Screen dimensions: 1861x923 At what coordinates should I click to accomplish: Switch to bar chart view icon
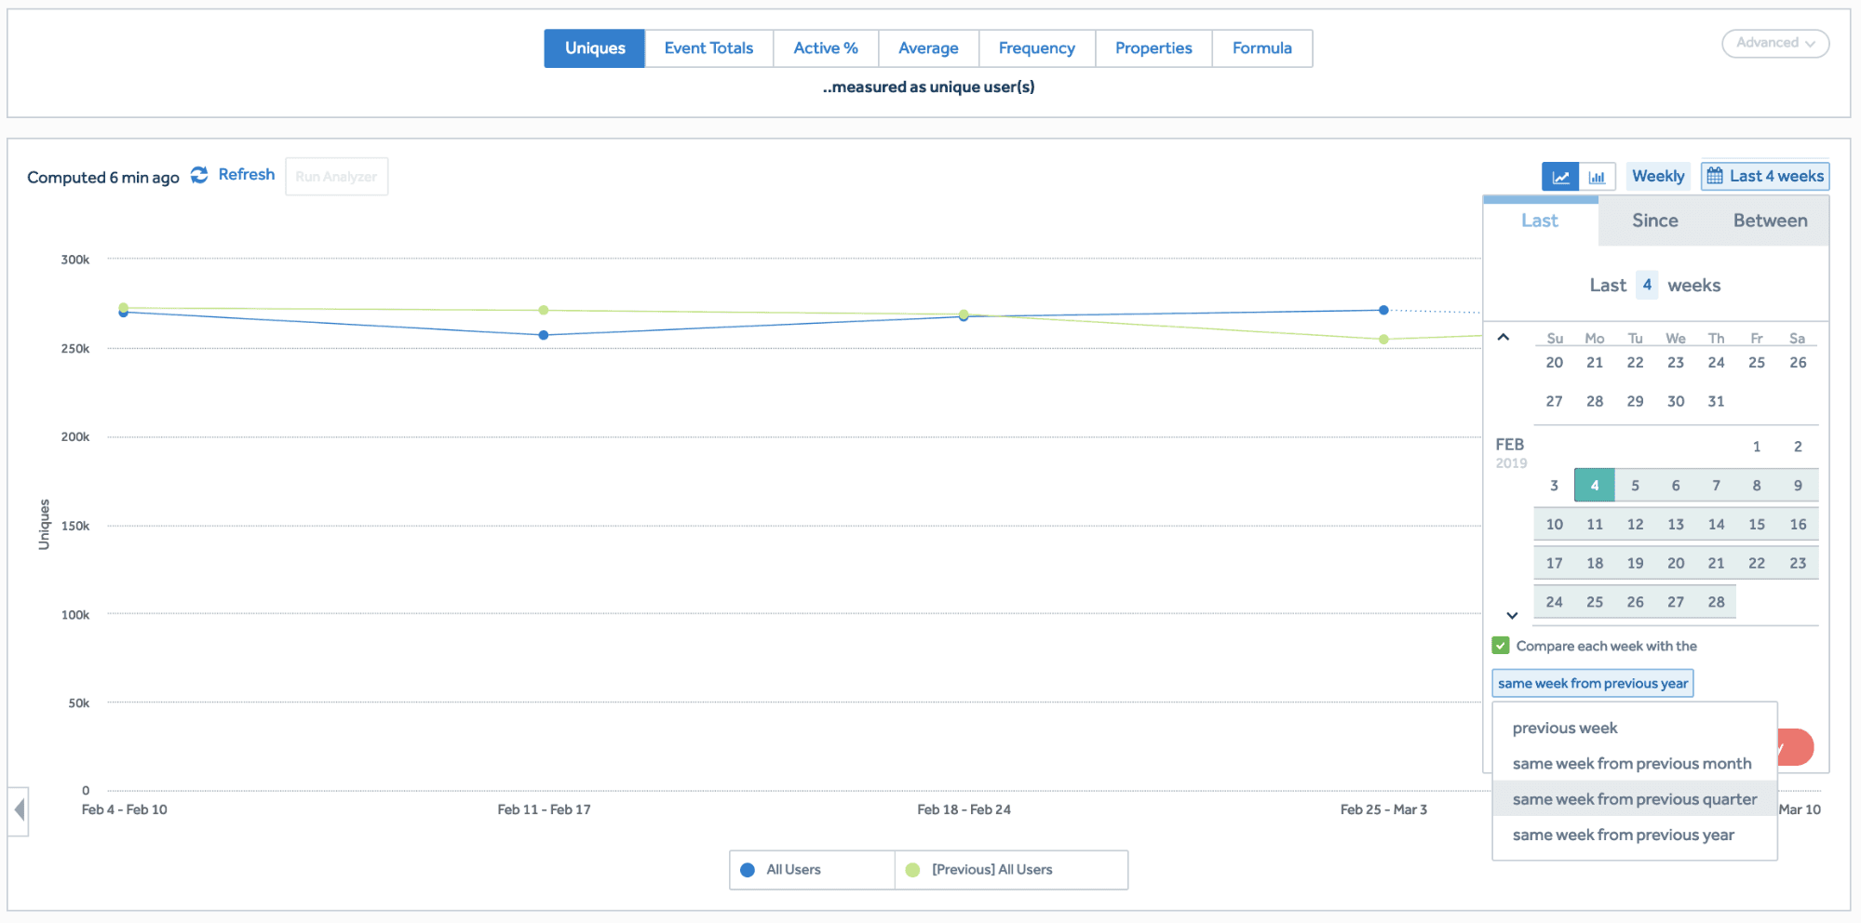click(x=1597, y=177)
